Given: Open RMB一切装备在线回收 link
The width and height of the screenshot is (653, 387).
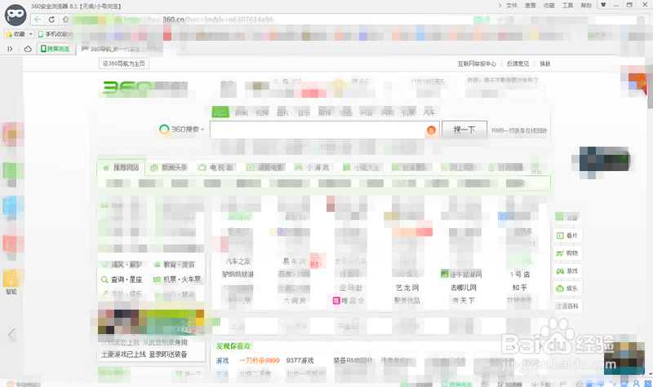Looking at the screenshot, I should click(519, 130).
